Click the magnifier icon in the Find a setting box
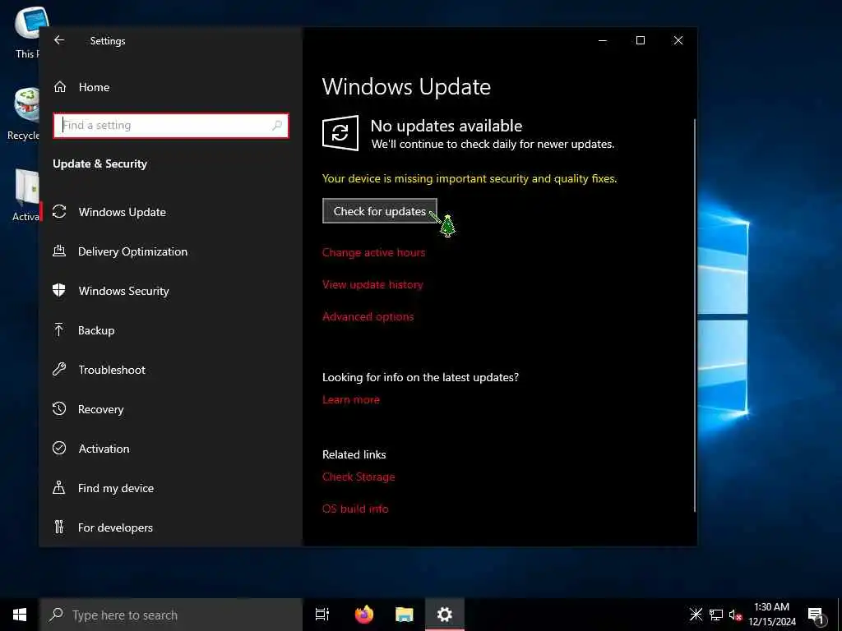The image size is (842, 631). (x=277, y=125)
